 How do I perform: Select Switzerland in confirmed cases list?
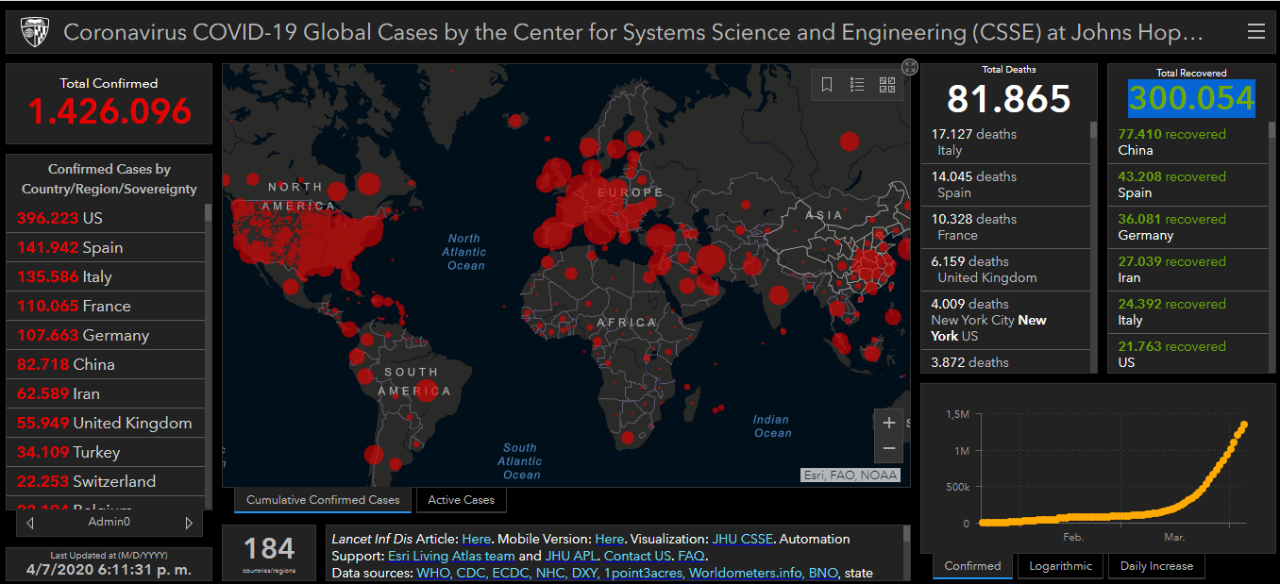(x=106, y=481)
